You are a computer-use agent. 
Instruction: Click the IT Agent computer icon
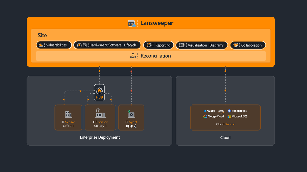click(x=131, y=114)
